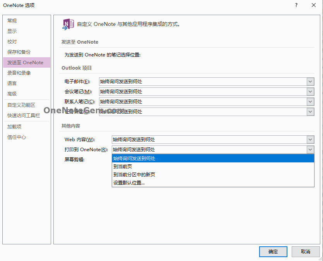Click the 其他内容 section heading
323x261 pixels.
[71, 126]
